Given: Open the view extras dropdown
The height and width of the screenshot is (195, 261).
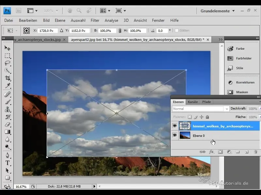Looking at the screenshot, I should coord(32,11).
